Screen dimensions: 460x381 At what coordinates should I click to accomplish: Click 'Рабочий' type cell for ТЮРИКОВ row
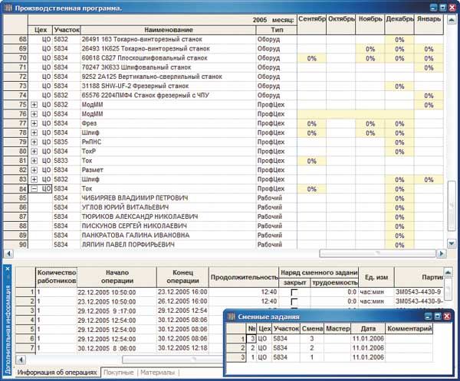[276, 217]
